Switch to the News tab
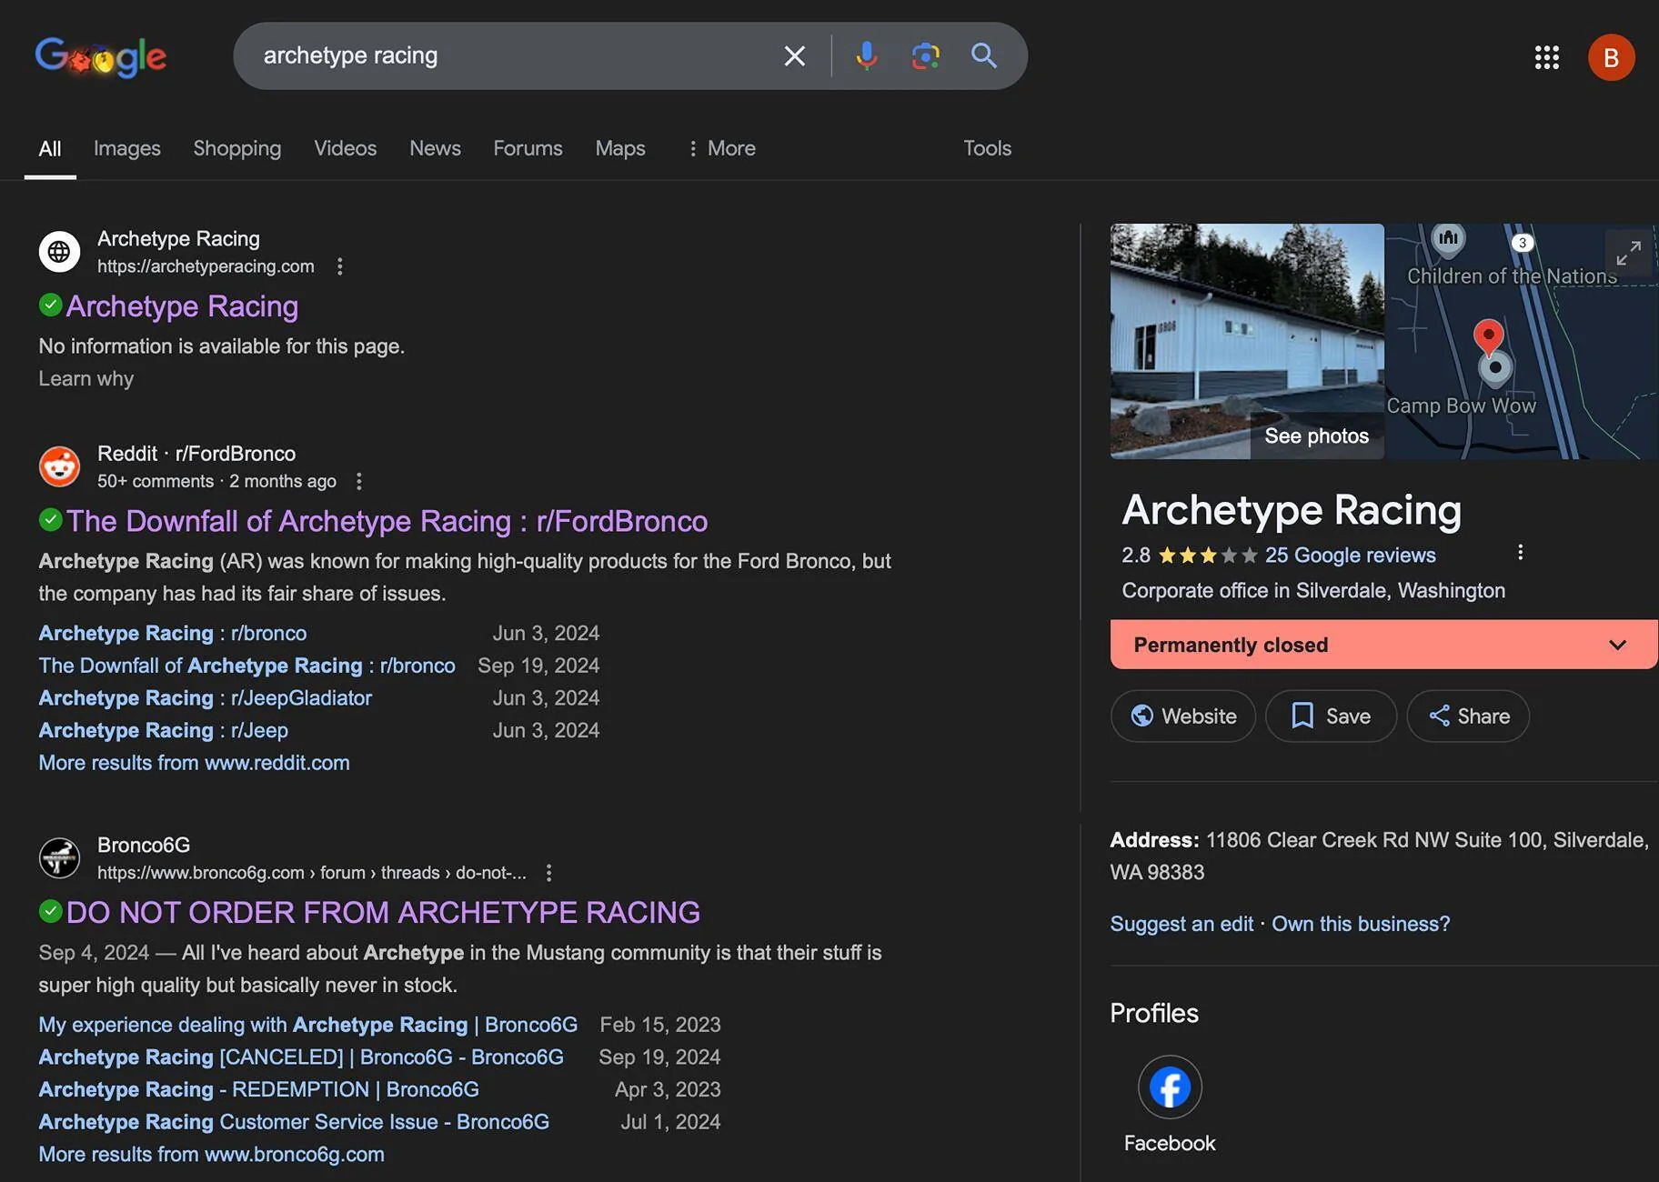 tap(435, 148)
